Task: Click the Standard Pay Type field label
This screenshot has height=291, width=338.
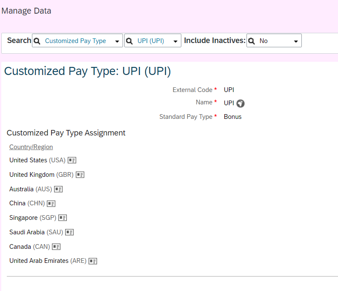Action: (186, 117)
